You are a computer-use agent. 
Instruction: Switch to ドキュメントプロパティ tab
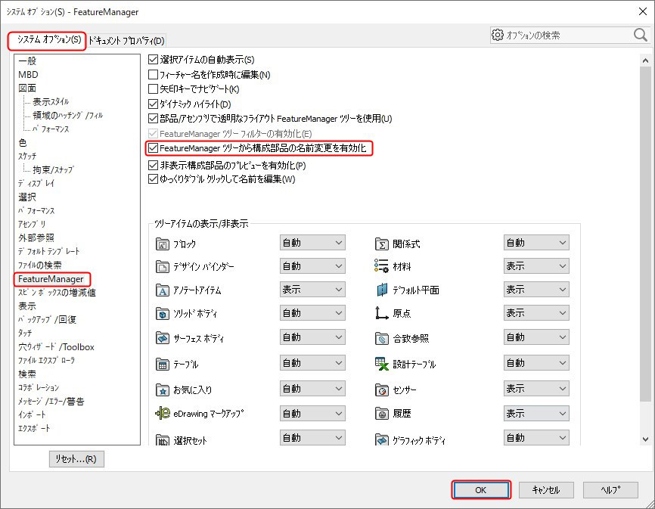[x=126, y=41]
